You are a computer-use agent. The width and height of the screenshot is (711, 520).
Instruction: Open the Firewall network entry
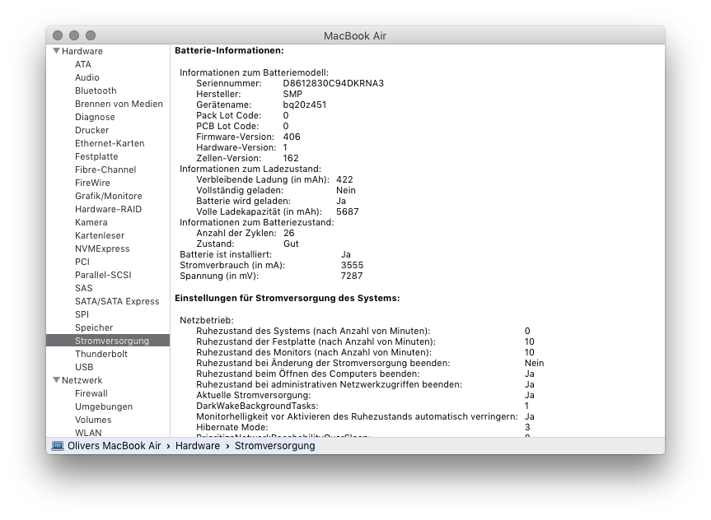[91, 393]
